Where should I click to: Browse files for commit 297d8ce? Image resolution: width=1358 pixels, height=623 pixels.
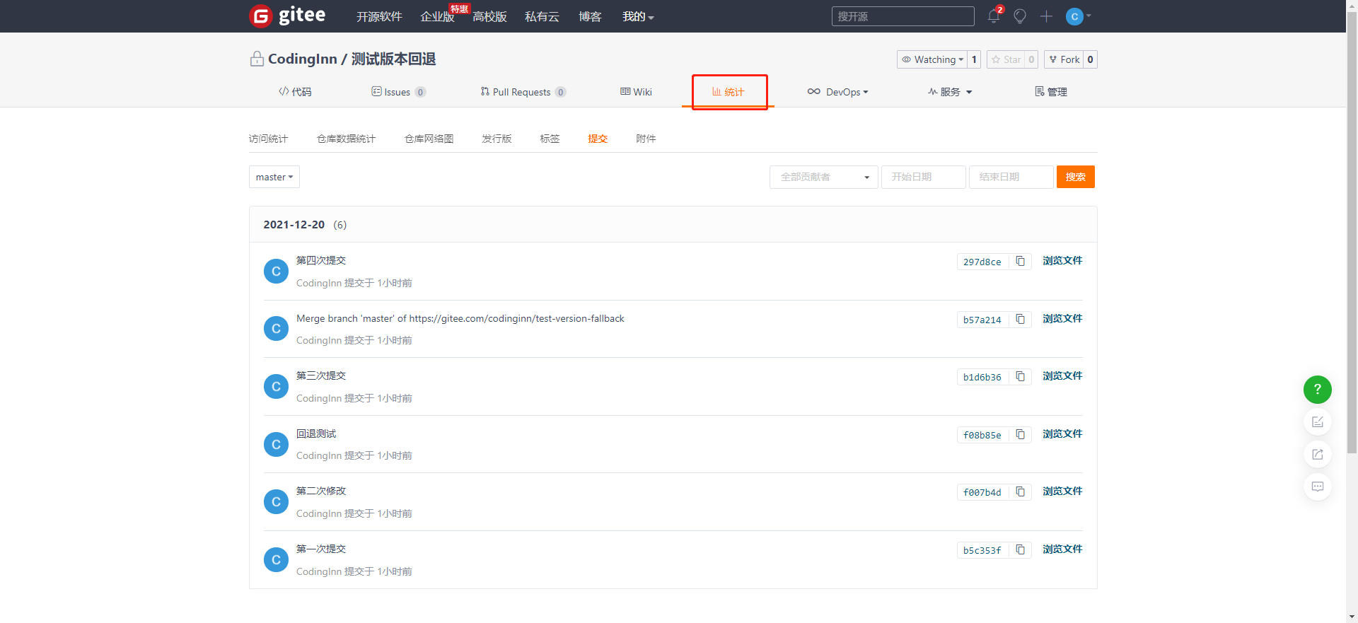[1062, 260]
